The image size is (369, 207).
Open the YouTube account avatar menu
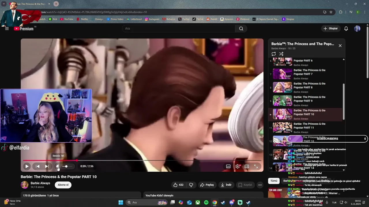click(357, 28)
